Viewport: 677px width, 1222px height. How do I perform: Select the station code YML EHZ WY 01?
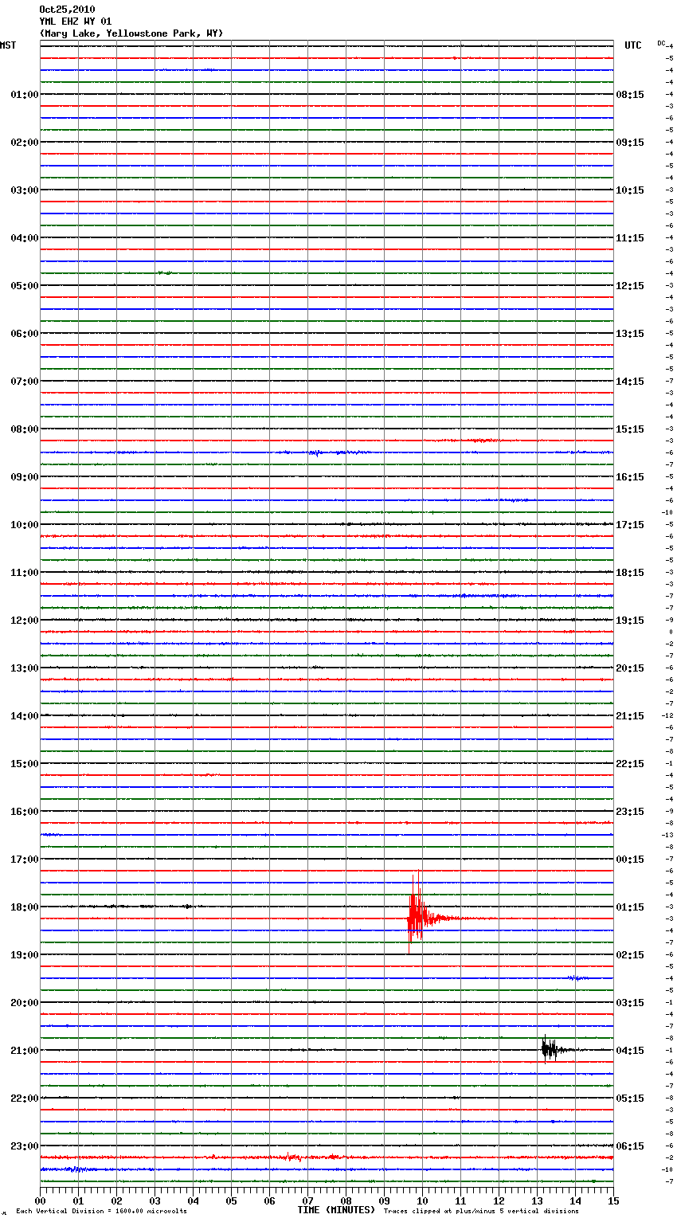(x=76, y=22)
